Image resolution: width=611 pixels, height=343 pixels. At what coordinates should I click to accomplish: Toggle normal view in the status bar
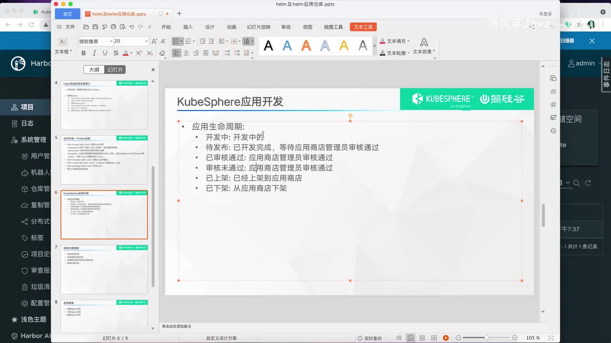coord(411,338)
